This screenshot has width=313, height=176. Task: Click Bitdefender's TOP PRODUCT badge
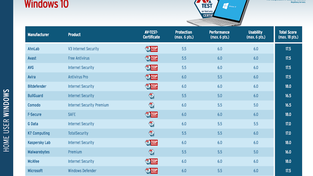151,86
